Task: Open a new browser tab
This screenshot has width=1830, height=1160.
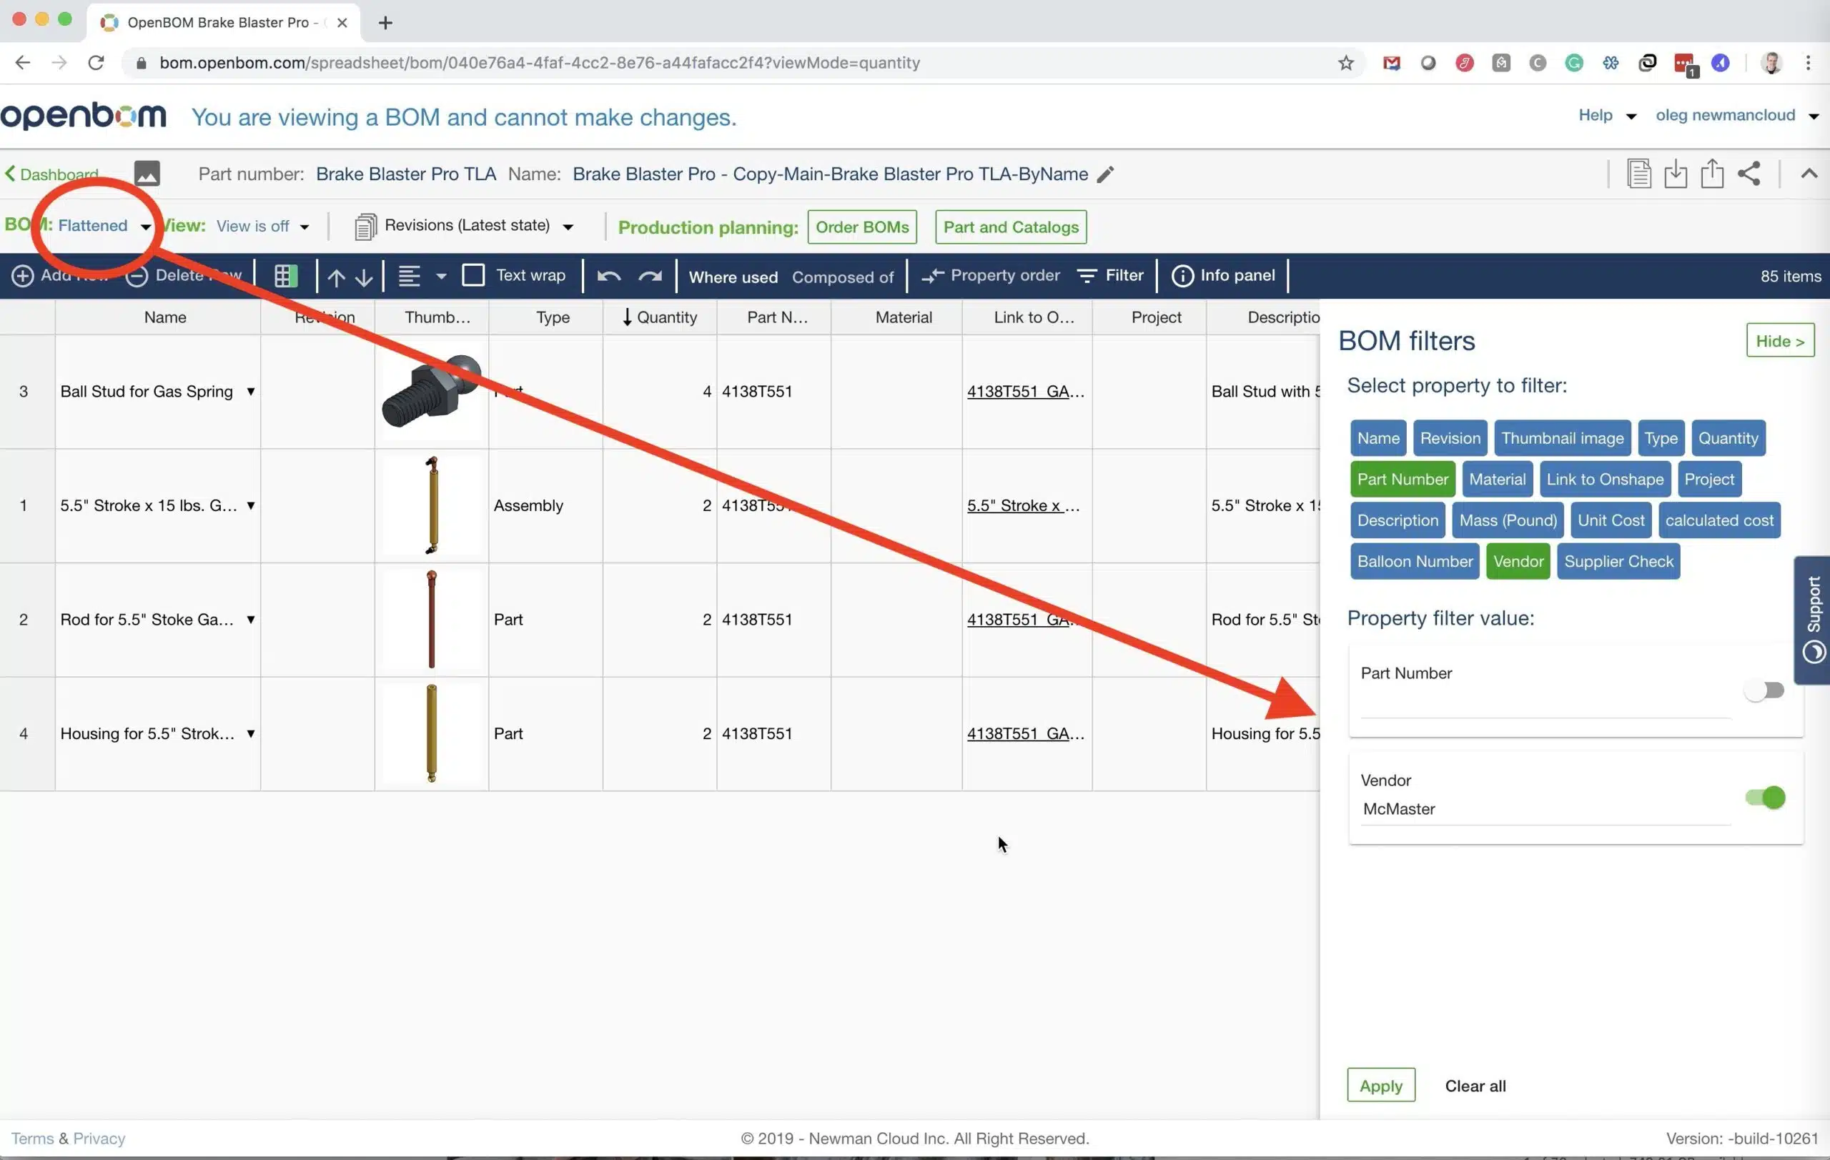Action: point(385,23)
